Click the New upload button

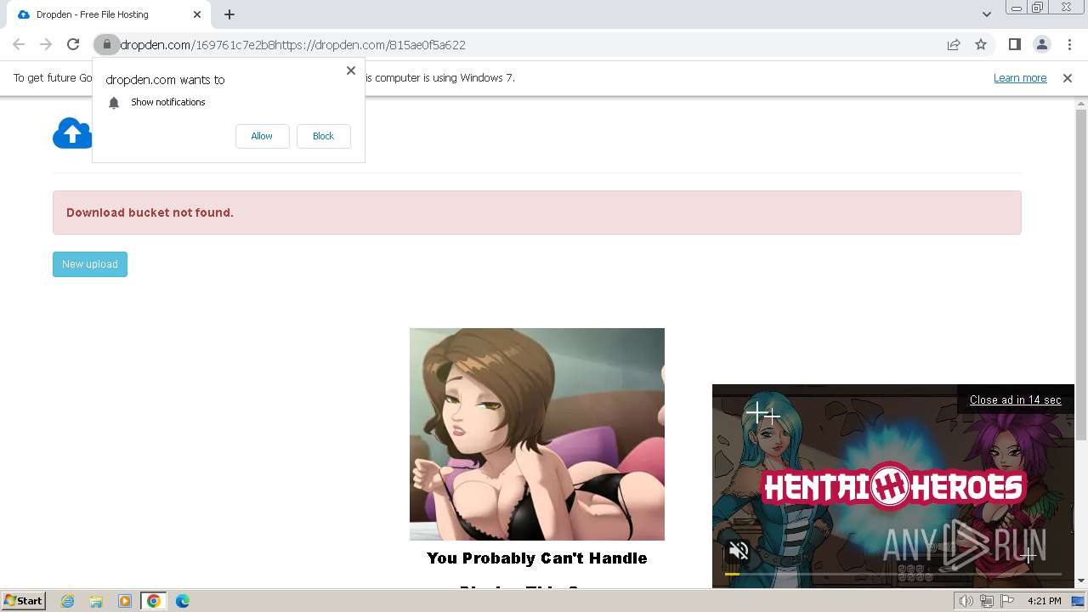tap(90, 264)
